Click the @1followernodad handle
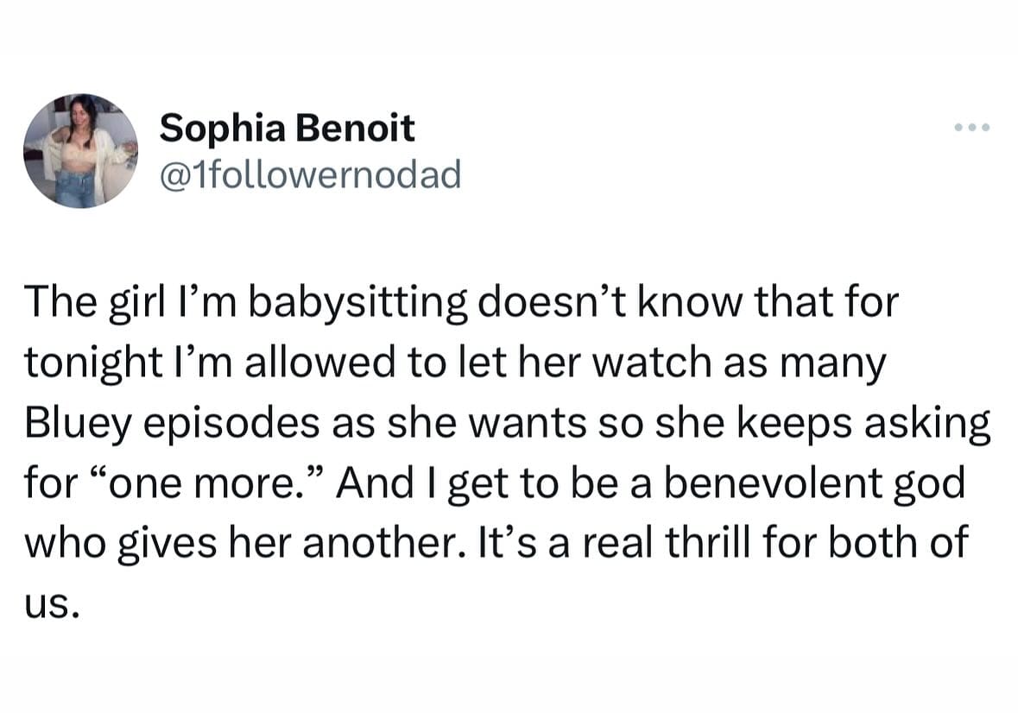Viewport: 1018px width, 713px height. coord(310,175)
